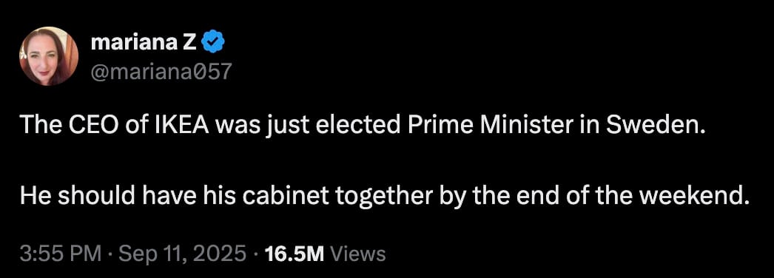Click the display name mariana Z
This screenshot has width=774, height=278.
coord(145,44)
